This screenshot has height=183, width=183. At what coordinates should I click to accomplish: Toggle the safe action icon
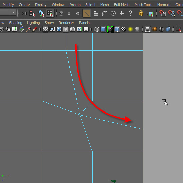[79, 29]
